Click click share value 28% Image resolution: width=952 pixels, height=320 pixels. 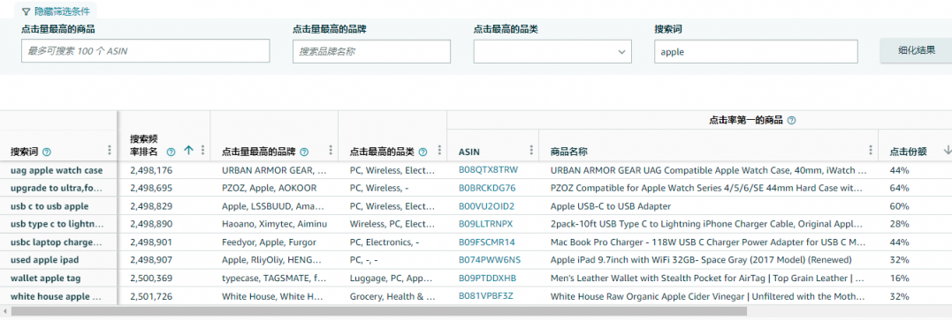pyautogui.click(x=899, y=224)
